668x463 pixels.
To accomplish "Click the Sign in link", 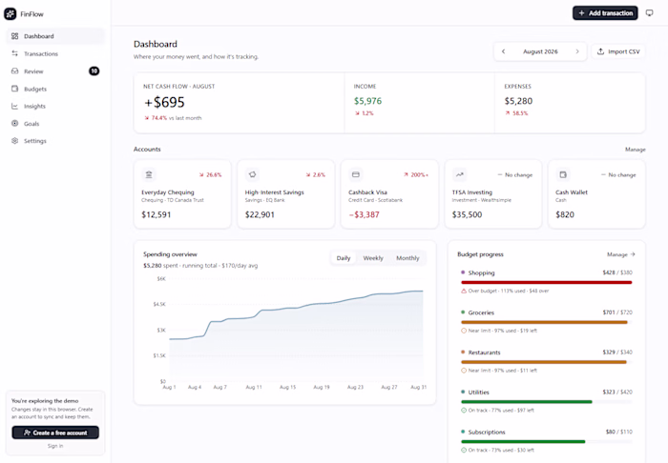I will 55,446.
